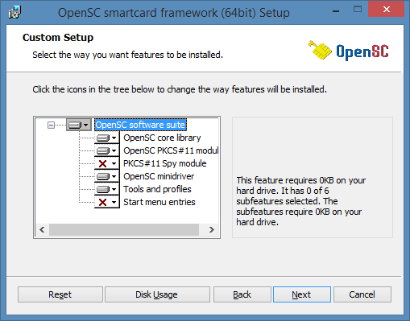
Task: Select the OpenSC PKCS#11 module feature
Action: 171,150
